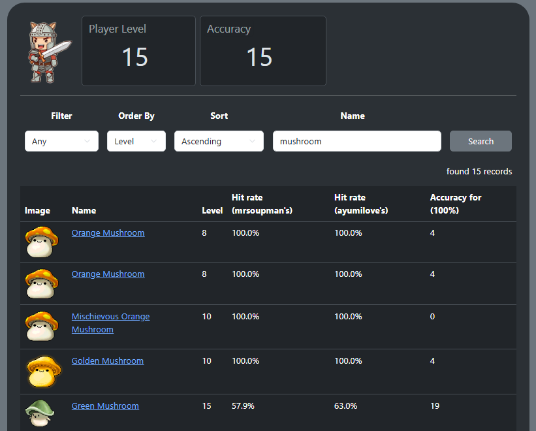This screenshot has width=536, height=431.
Task: Click the Green Mushroom monster image
Action: click(x=40, y=413)
